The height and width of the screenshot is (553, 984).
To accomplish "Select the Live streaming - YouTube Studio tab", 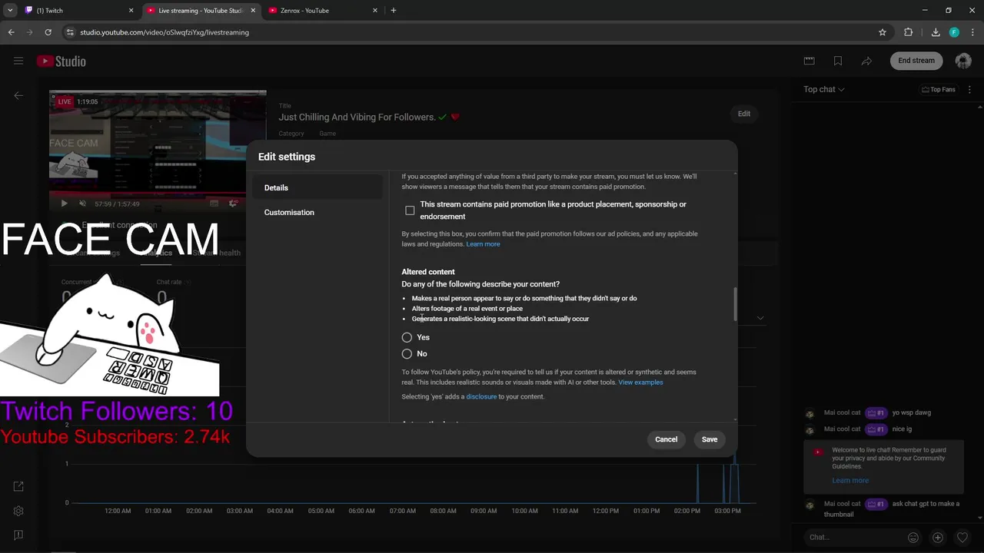I will click(200, 11).
